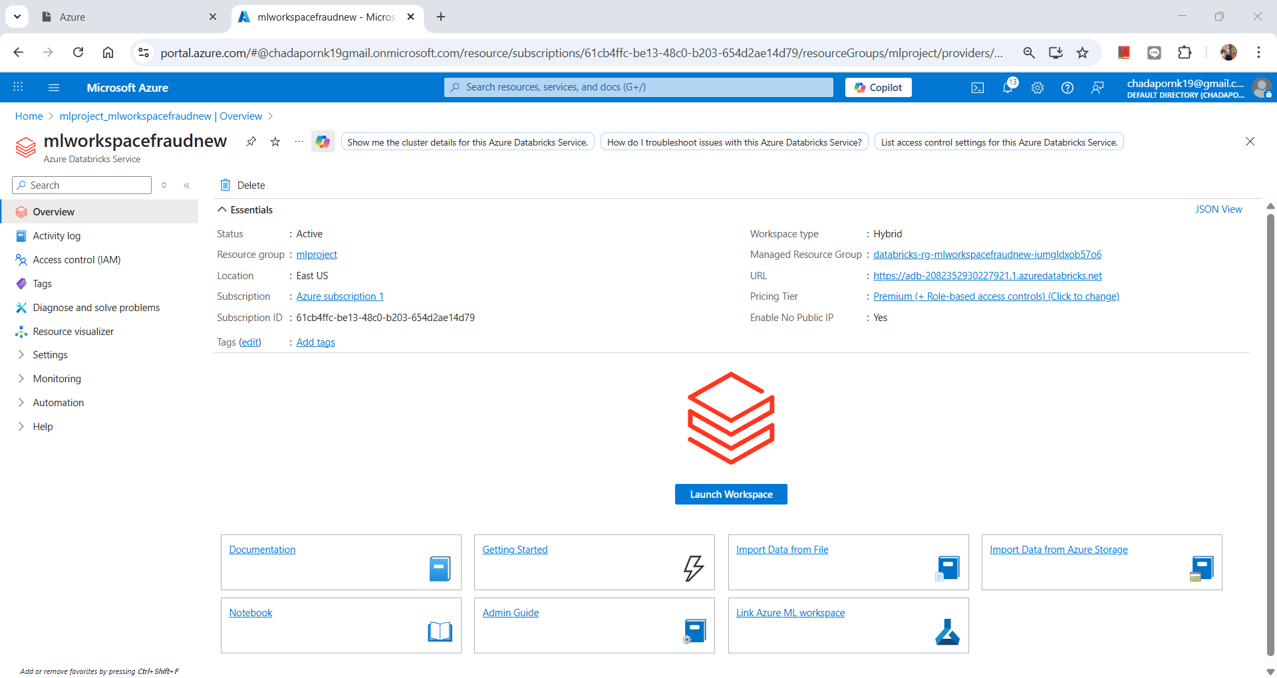
Task: Open portal settings gear
Action: pyautogui.click(x=1038, y=88)
